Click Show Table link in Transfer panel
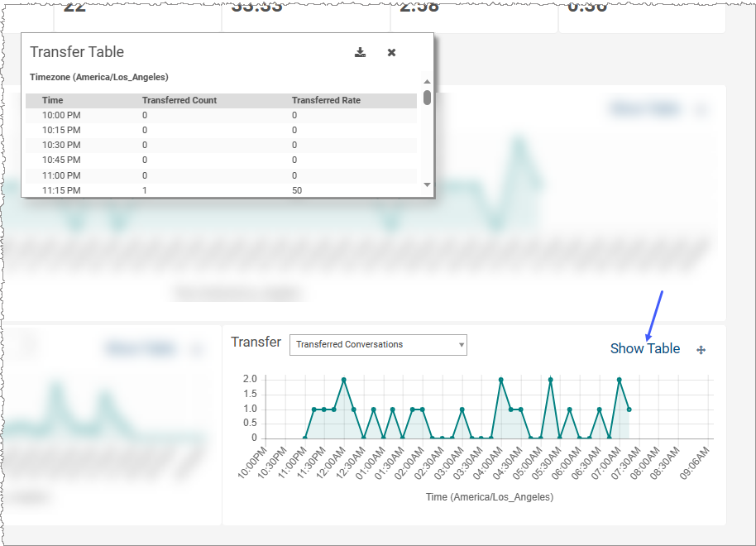The height and width of the screenshot is (546, 756). (x=644, y=348)
